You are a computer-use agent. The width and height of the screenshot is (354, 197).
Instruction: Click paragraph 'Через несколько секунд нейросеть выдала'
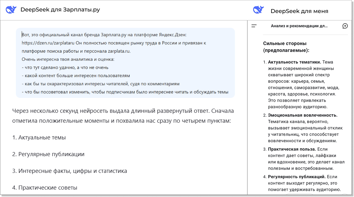pos(123,116)
